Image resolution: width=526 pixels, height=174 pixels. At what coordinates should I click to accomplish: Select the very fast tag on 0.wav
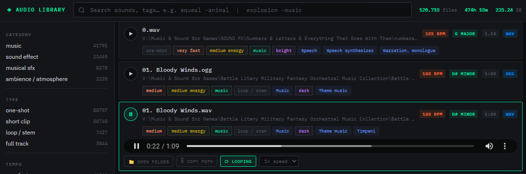(x=188, y=51)
